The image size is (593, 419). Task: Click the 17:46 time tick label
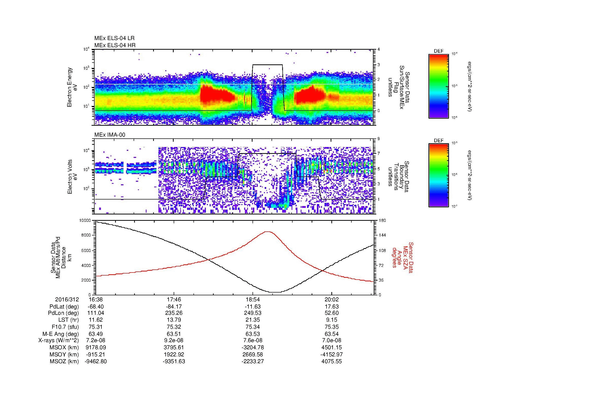pos(174,299)
